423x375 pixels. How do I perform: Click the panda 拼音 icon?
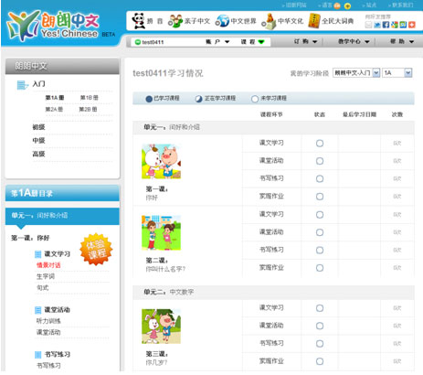(x=139, y=21)
